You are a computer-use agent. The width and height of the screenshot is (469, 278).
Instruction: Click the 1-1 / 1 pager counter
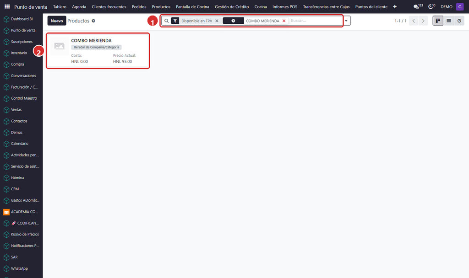click(400, 21)
